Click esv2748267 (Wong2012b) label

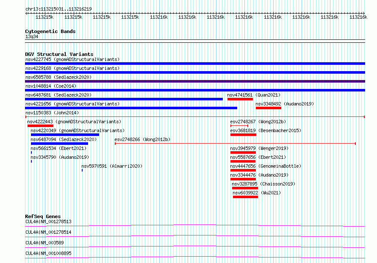pyautogui.click(x=258, y=122)
